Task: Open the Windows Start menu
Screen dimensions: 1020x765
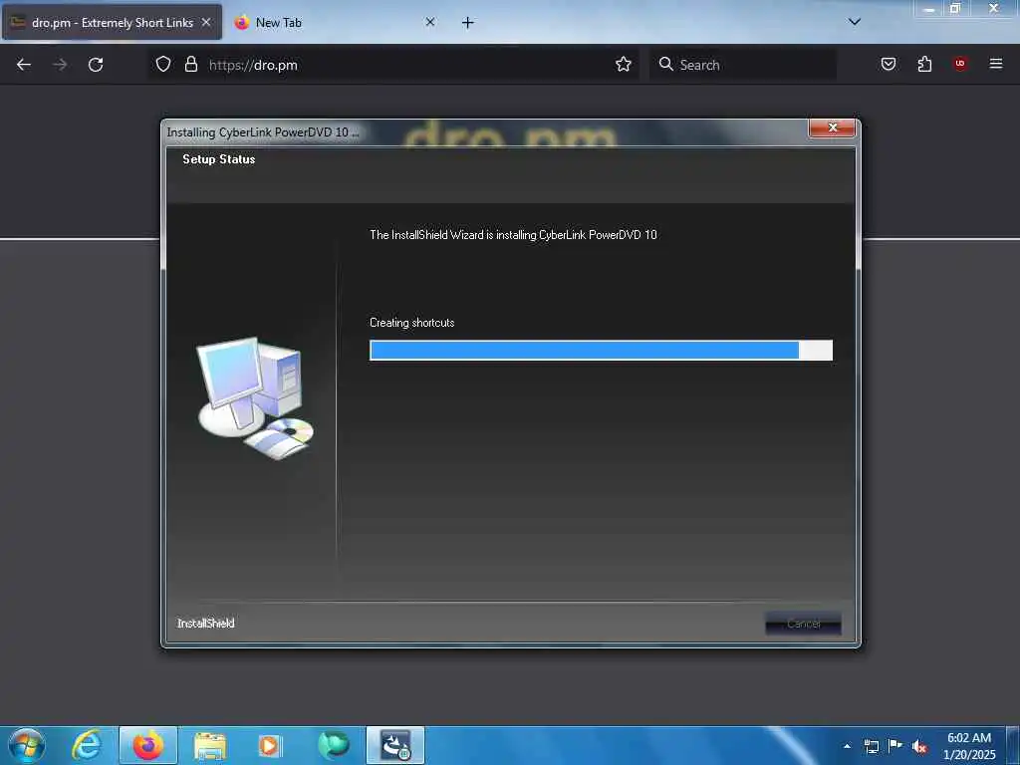Action: tap(27, 745)
